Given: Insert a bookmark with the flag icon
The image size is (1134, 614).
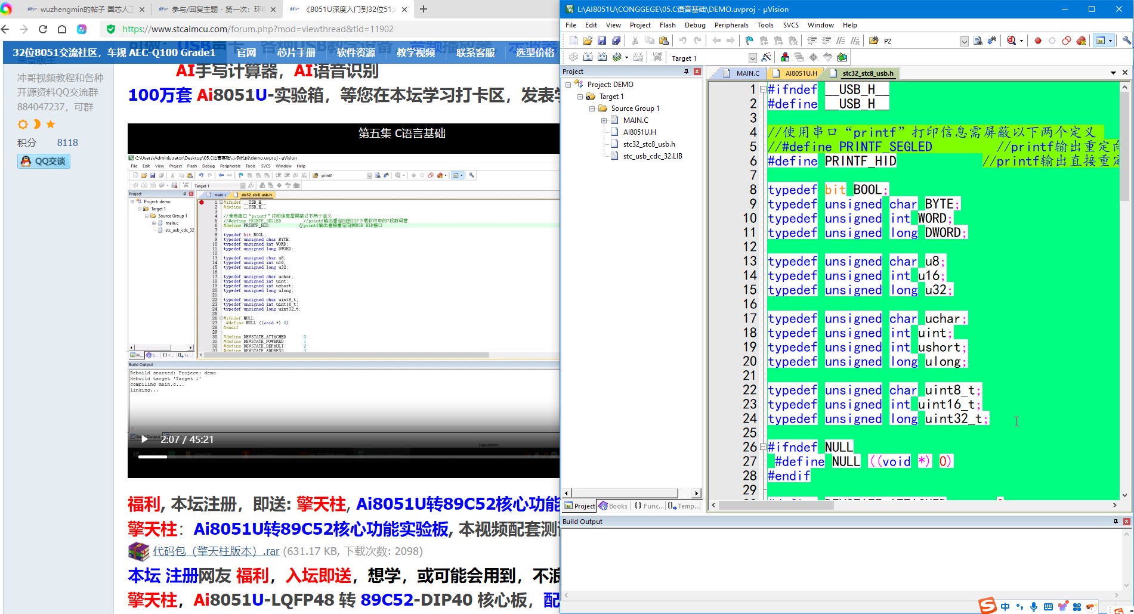Looking at the screenshot, I should click(749, 41).
